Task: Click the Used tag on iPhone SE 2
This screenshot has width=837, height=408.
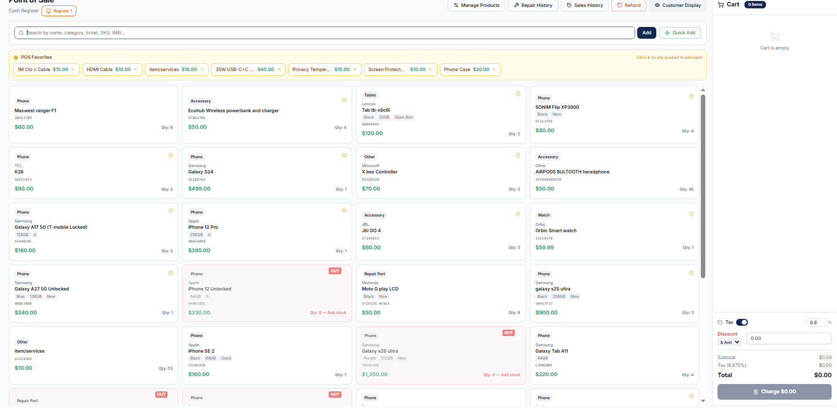Action: click(x=226, y=358)
